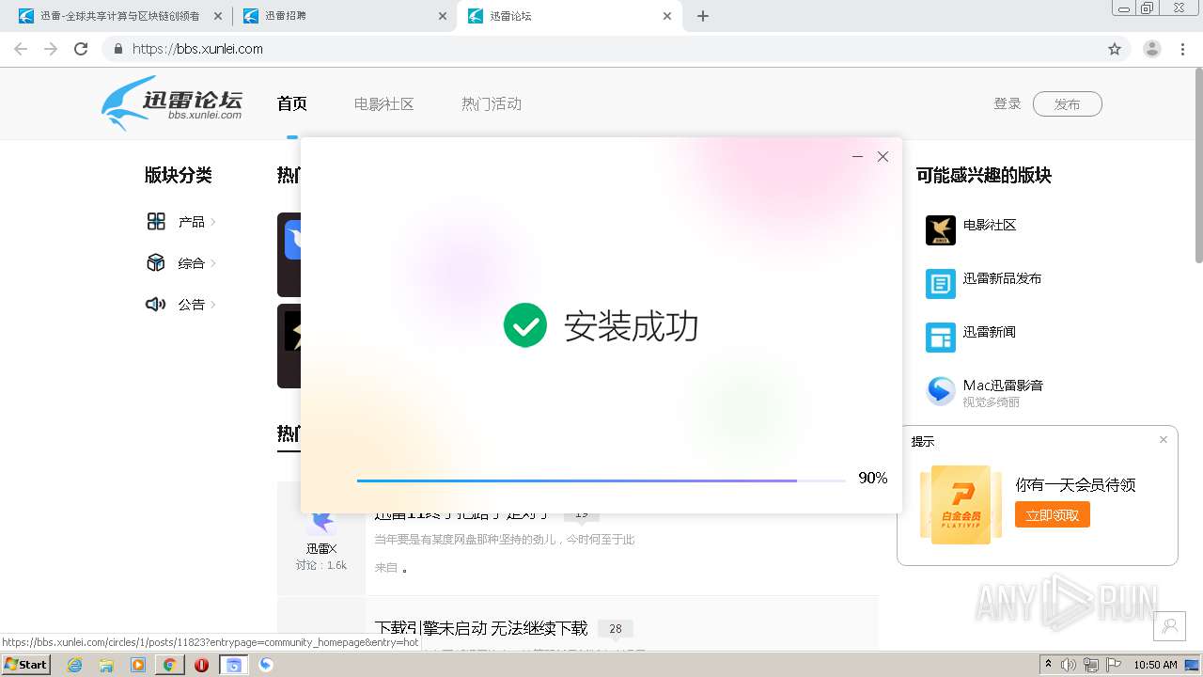Expand the 综合 category chevron

pos(213,263)
